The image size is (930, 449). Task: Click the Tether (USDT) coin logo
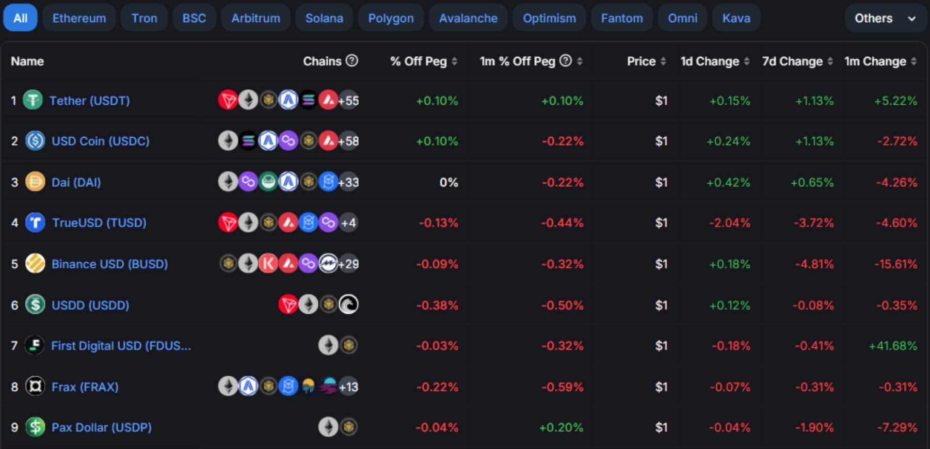[x=33, y=101]
